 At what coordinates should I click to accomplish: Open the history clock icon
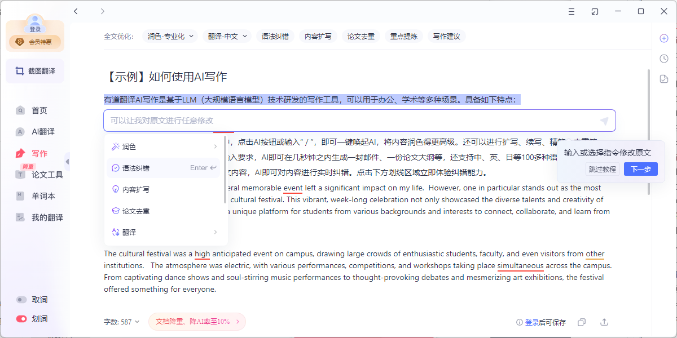coord(664,59)
